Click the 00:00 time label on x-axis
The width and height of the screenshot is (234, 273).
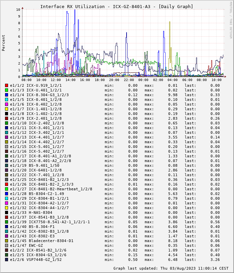pyautogui.click(x=143, y=80)
